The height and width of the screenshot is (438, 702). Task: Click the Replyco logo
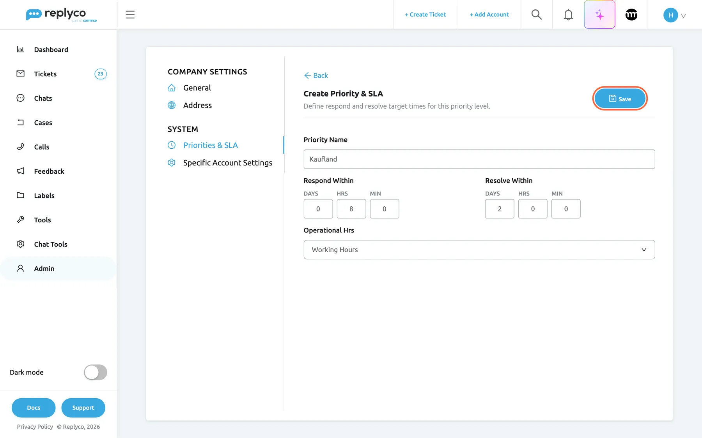point(61,15)
